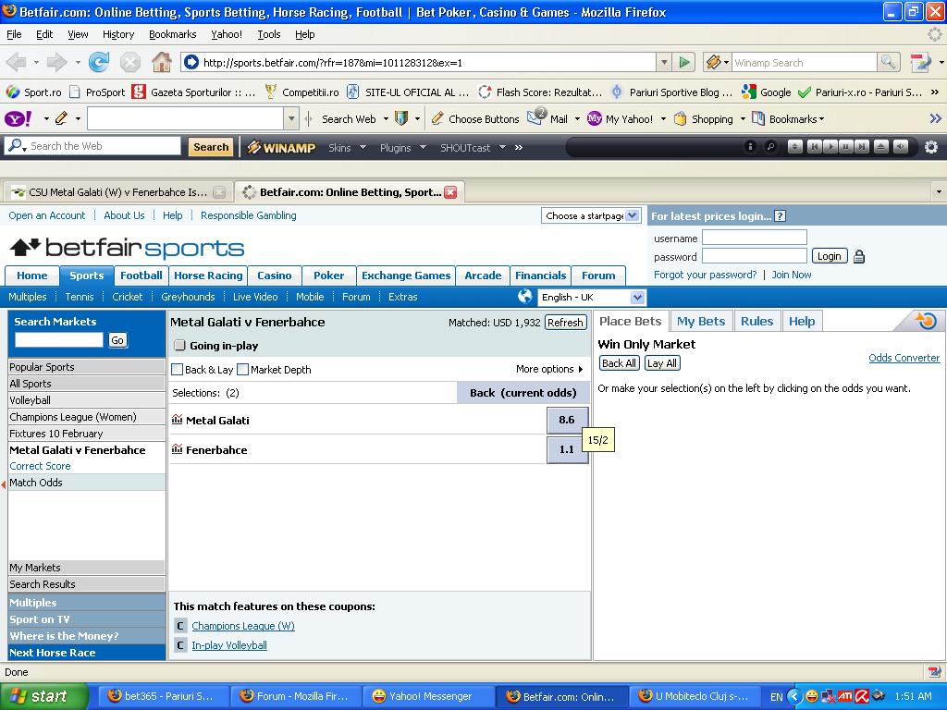The image size is (947, 710).
Task: Click the Login button
Action: [830, 256]
